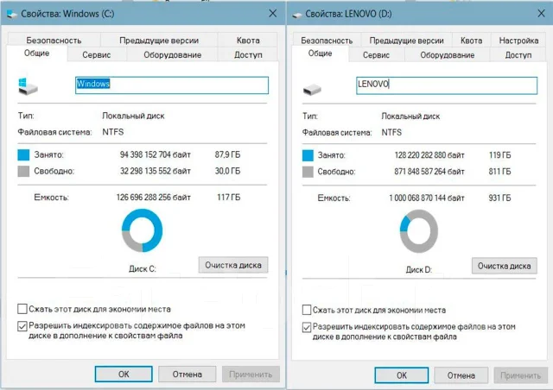
Task: Click the Windows drive icon in C: properties
Action: [28, 86]
